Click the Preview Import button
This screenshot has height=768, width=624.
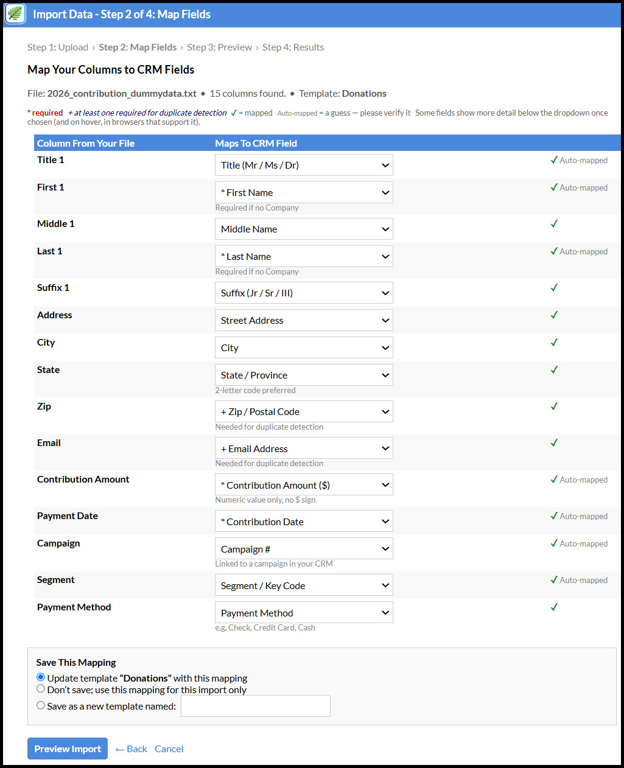pyautogui.click(x=68, y=749)
